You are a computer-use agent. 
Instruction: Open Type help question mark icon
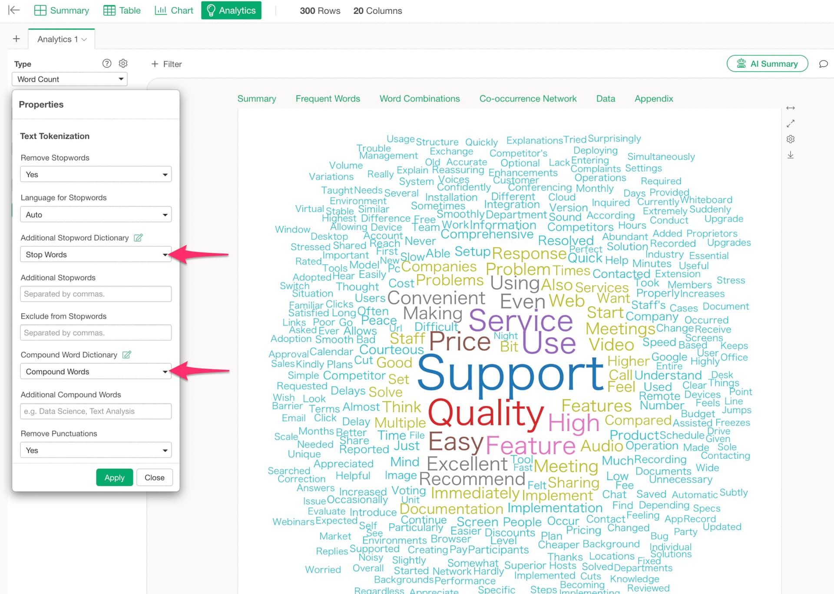pyautogui.click(x=107, y=63)
